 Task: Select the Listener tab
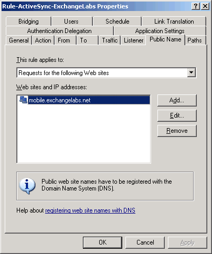133,40
